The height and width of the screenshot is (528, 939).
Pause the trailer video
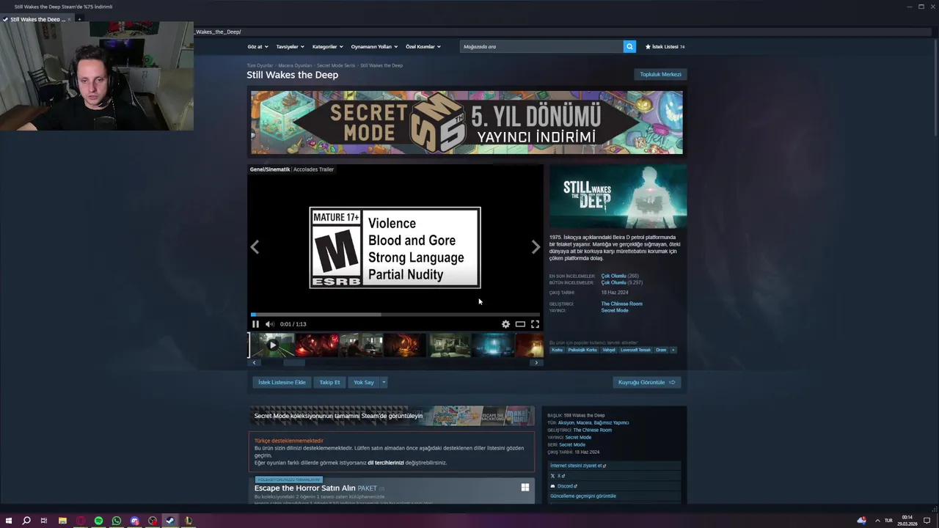[x=255, y=324]
